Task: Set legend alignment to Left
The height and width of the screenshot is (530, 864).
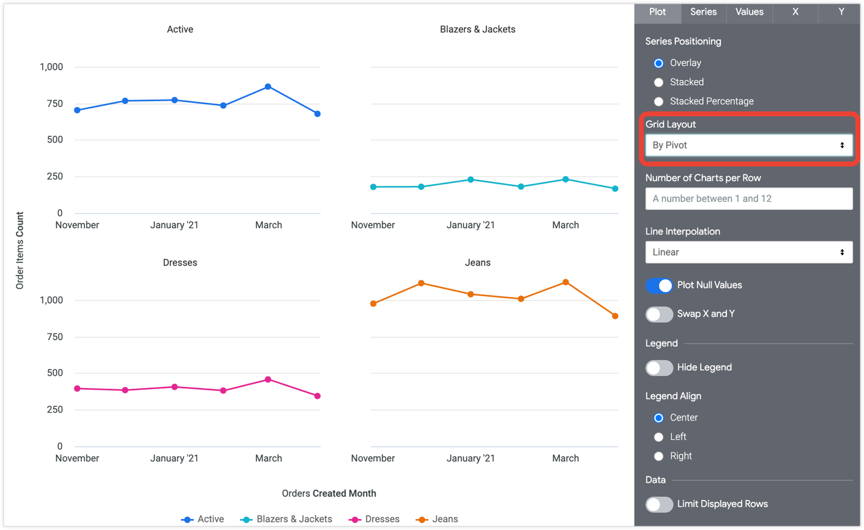Action: coord(658,437)
